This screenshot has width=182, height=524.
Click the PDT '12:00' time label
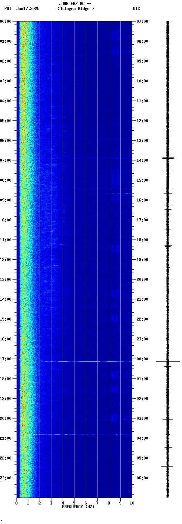pos(6,260)
